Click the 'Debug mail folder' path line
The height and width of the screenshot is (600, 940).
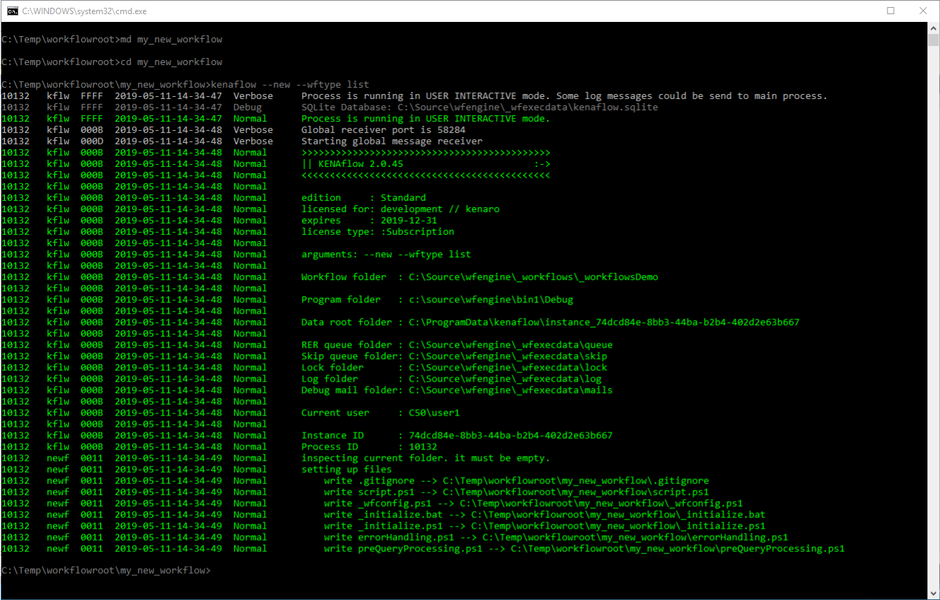(x=457, y=390)
